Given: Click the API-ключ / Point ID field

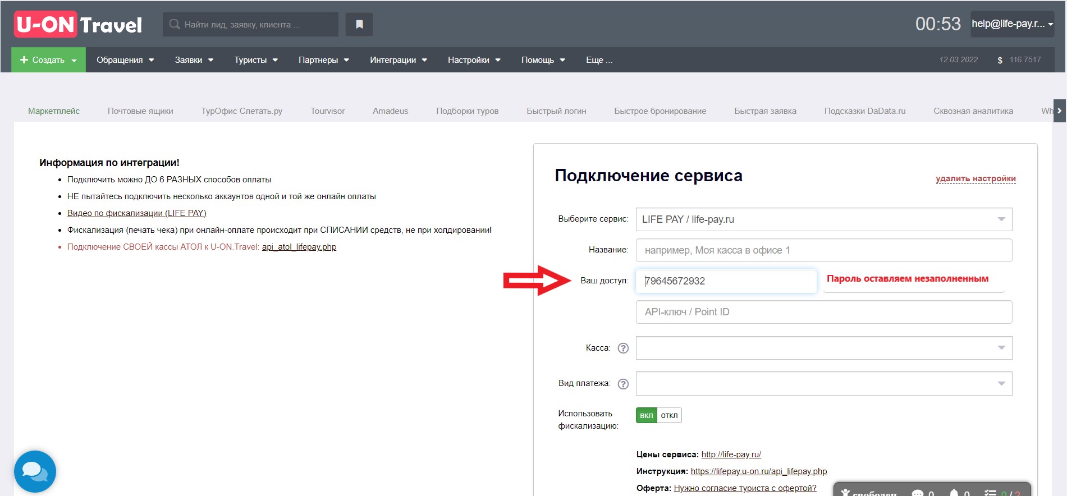Looking at the screenshot, I should [824, 312].
